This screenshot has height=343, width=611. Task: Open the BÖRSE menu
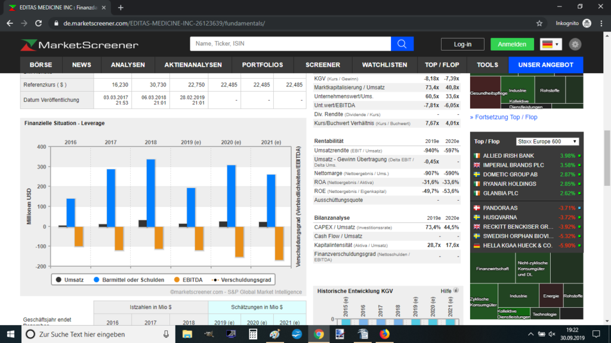(x=41, y=65)
